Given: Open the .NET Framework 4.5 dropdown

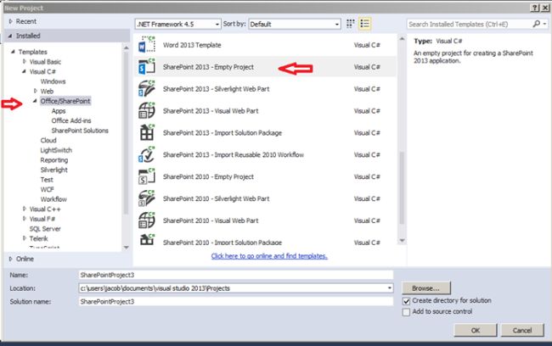Looking at the screenshot, I should [x=177, y=24].
